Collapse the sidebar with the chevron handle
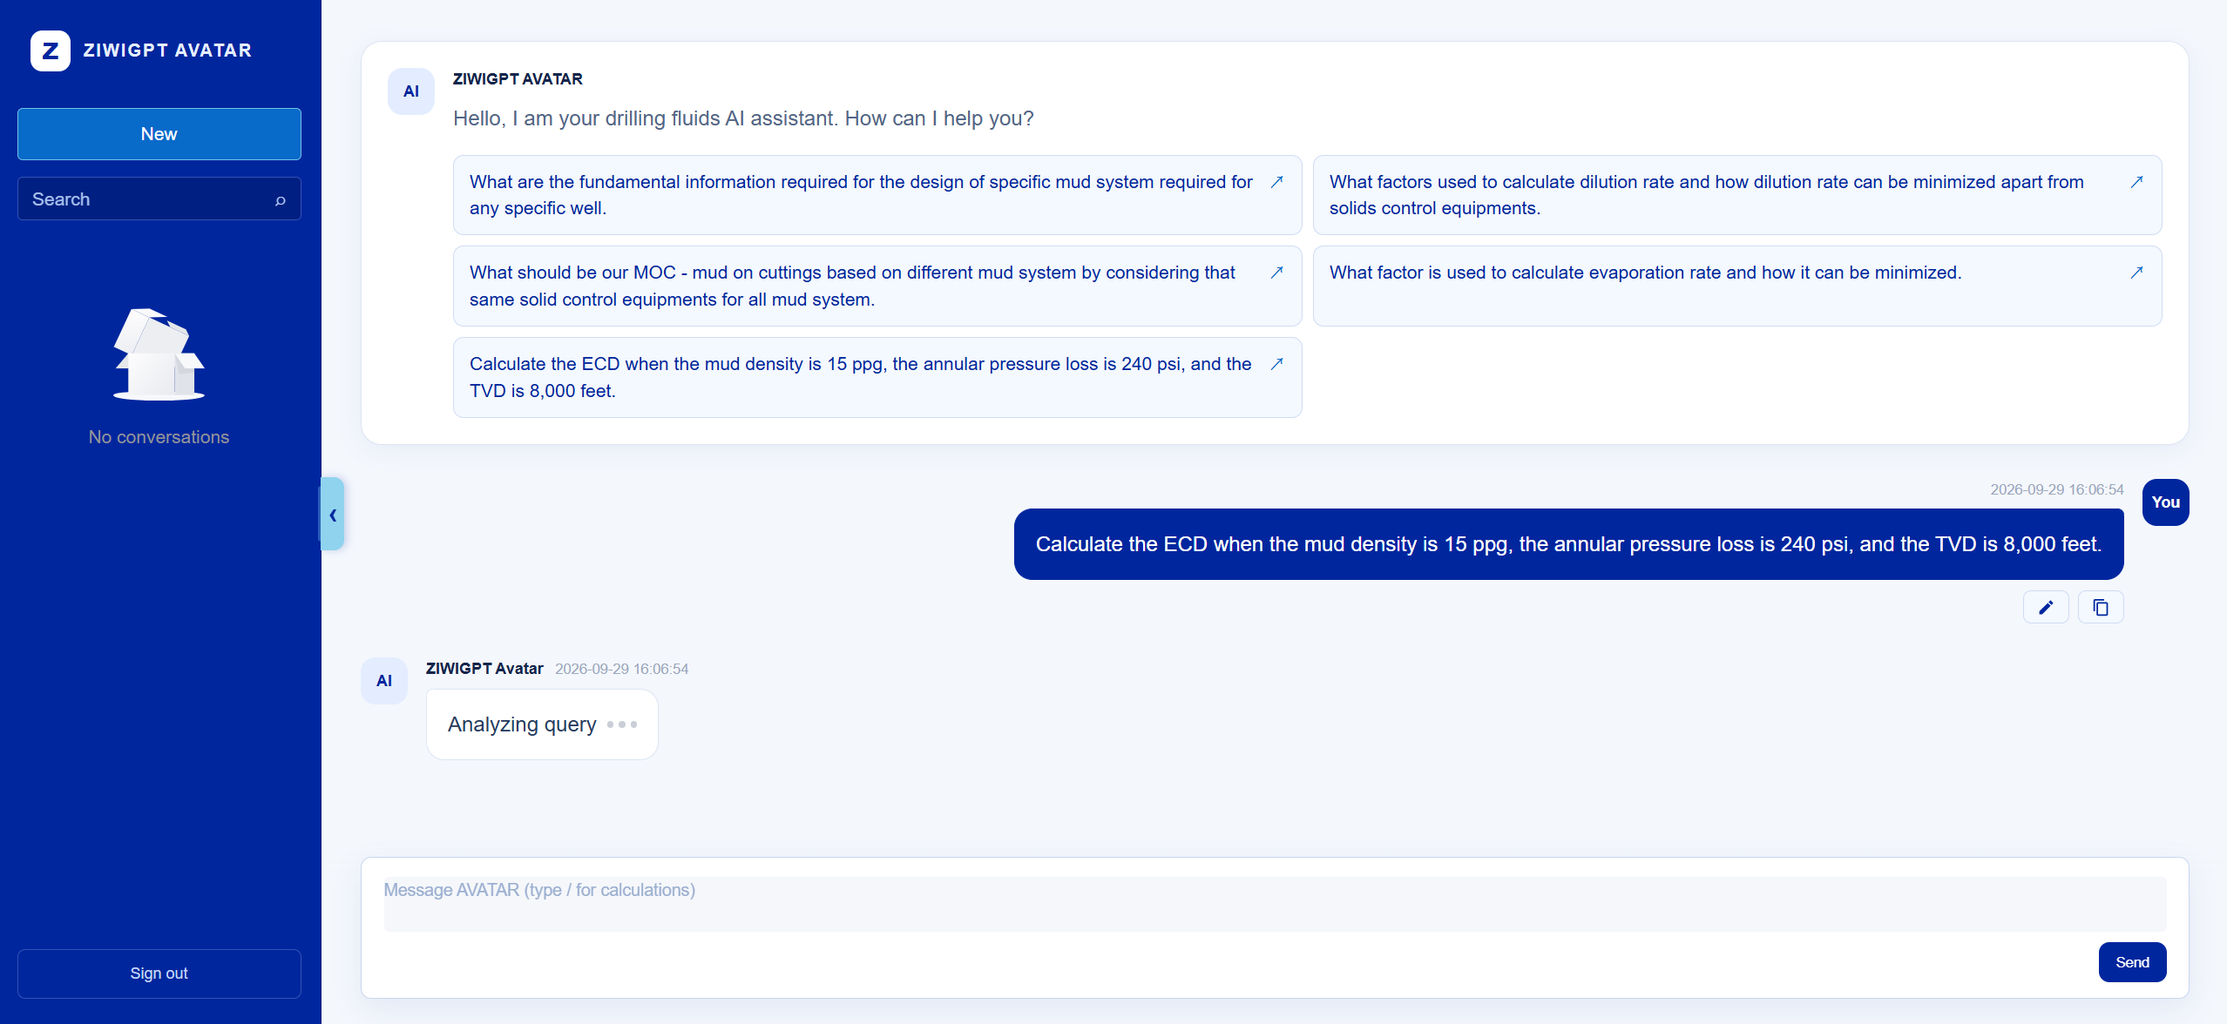This screenshot has height=1024, width=2227. click(333, 515)
